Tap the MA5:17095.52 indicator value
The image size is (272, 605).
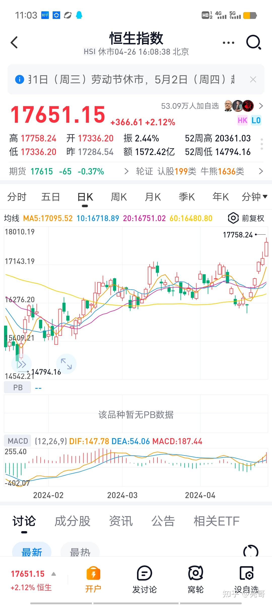point(48,218)
